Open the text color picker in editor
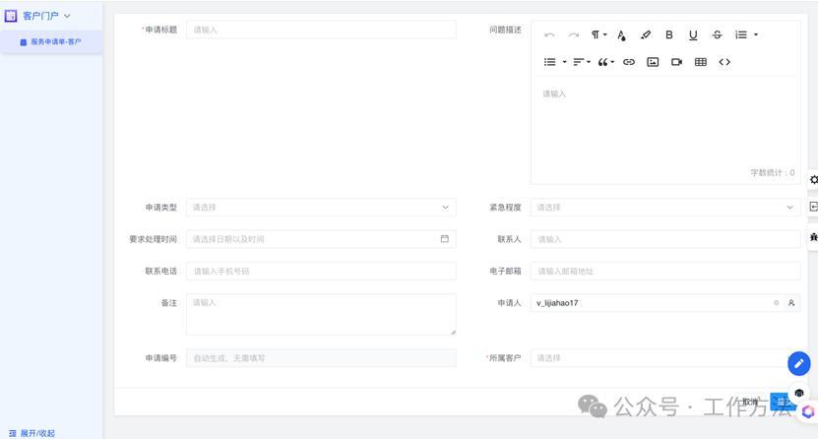 coord(622,35)
